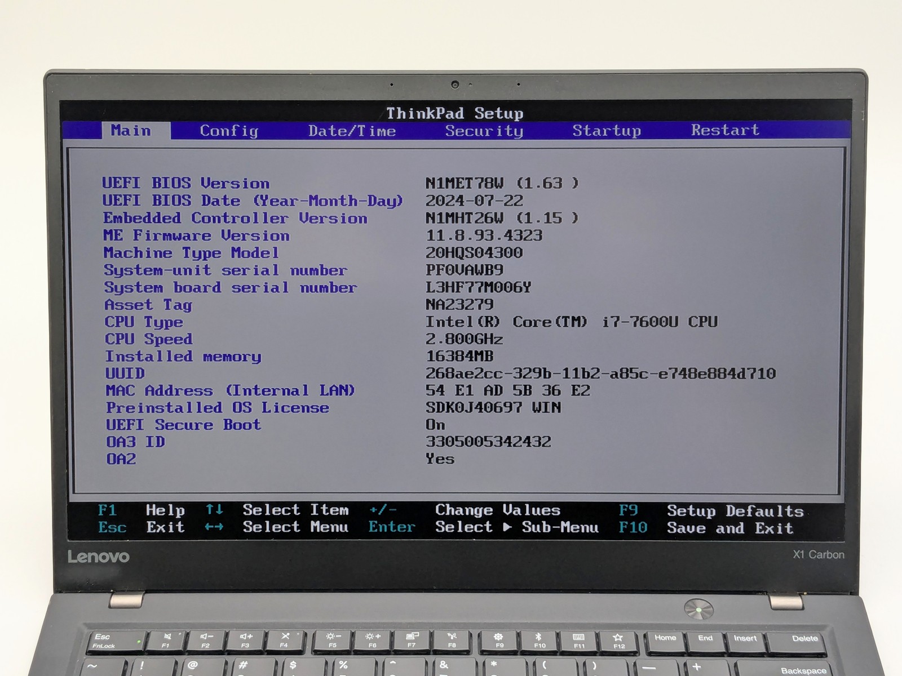Click Secure Boot value On

pos(435,425)
